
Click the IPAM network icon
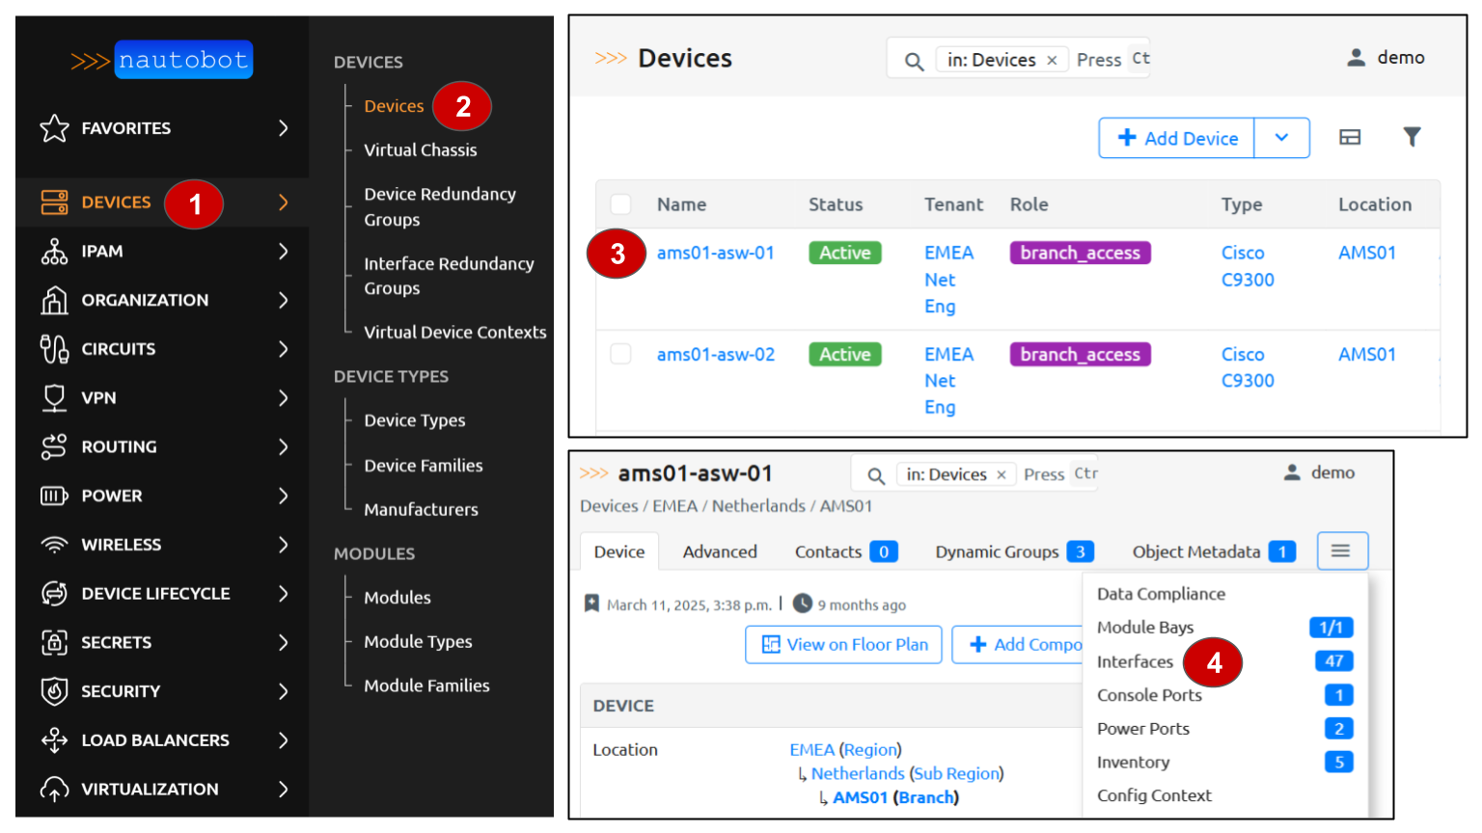[x=55, y=252]
